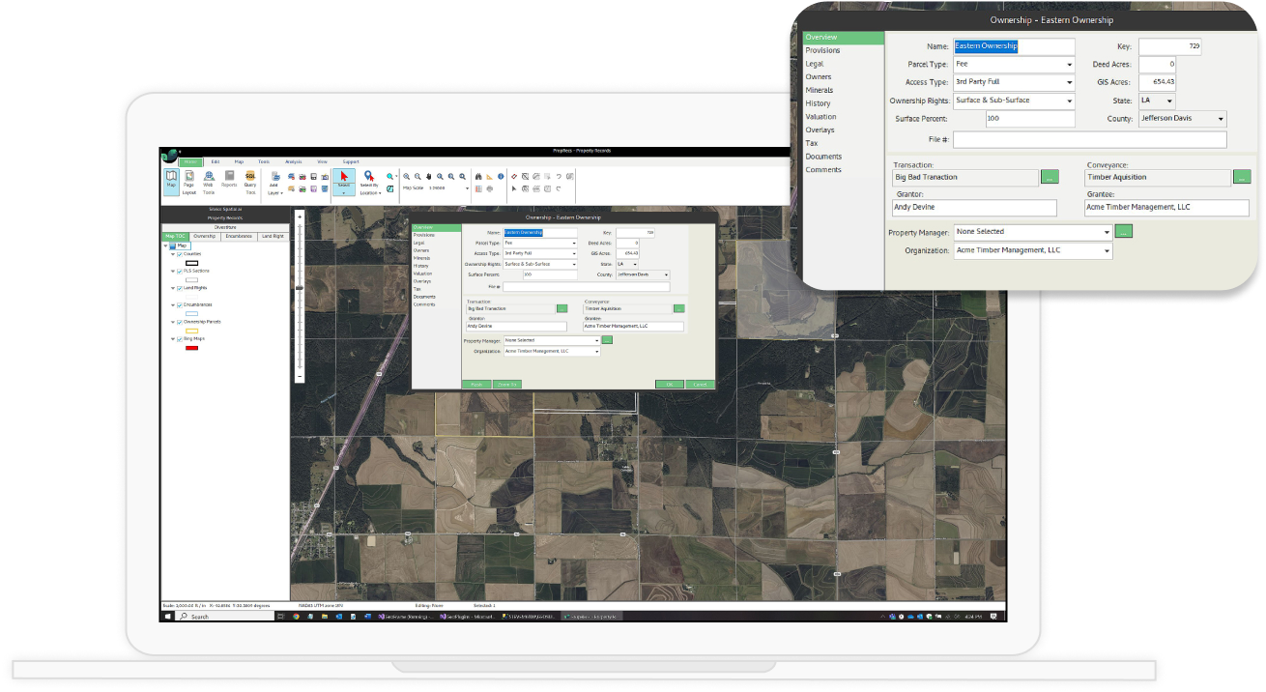Open Chrome from the taskbar
The image size is (1266, 692).
pyautogui.click(x=296, y=617)
